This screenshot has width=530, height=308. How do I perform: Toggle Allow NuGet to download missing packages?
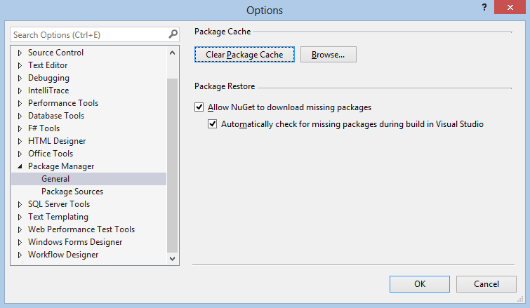tap(199, 107)
